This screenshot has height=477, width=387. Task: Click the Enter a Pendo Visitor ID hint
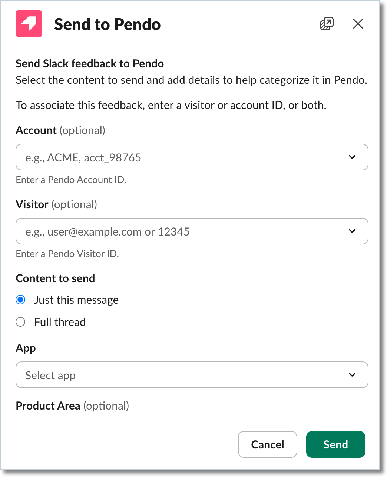point(67,254)
